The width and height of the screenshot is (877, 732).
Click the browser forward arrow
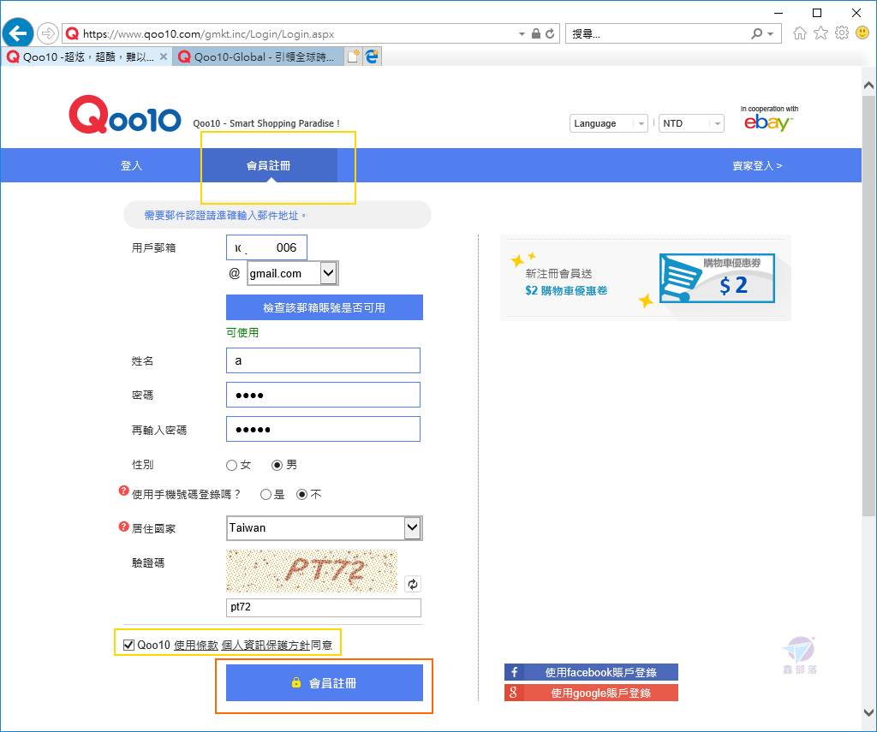click(x=48, y=33)
